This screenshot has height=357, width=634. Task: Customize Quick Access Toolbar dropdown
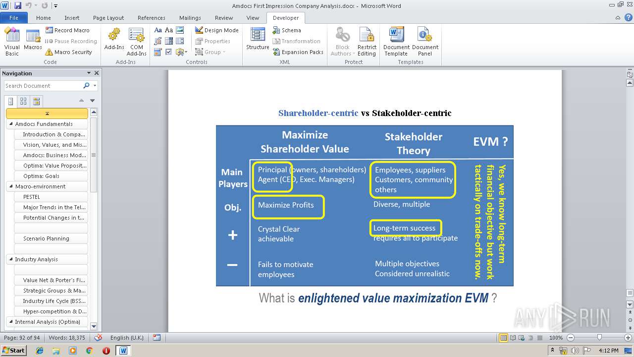coord(55,6)
